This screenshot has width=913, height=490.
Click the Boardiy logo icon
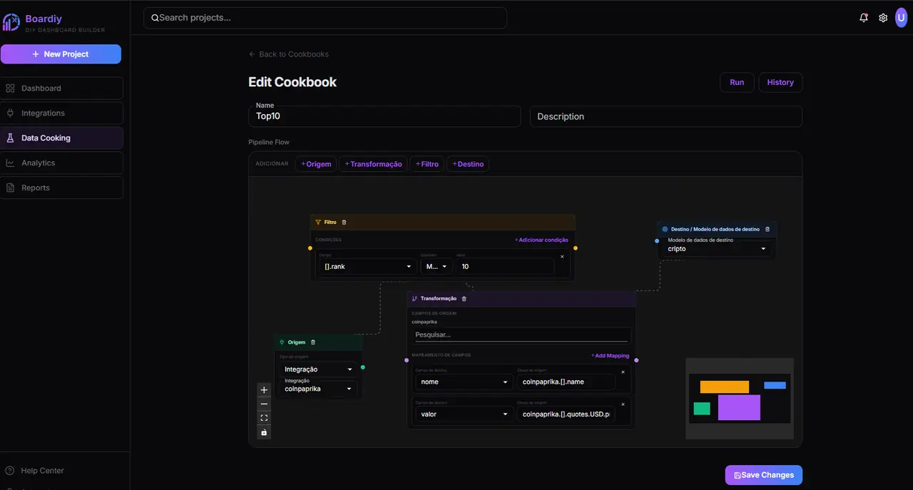pyautogui.click(x=11, y=22)
